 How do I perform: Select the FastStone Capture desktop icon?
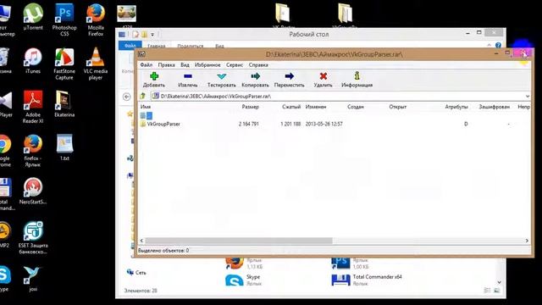point(64,64)
